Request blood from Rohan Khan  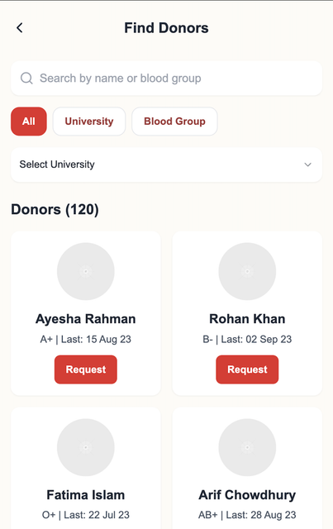247,369
